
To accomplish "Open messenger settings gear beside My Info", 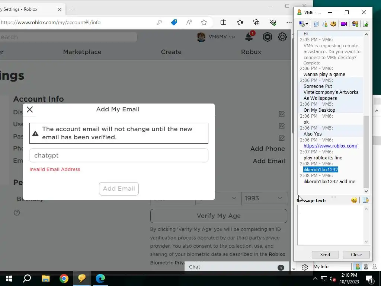I will pos(304,267).
